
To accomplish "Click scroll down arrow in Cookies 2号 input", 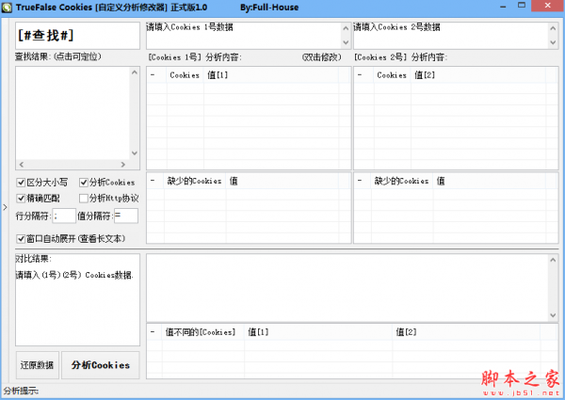I will coord(553,42).
